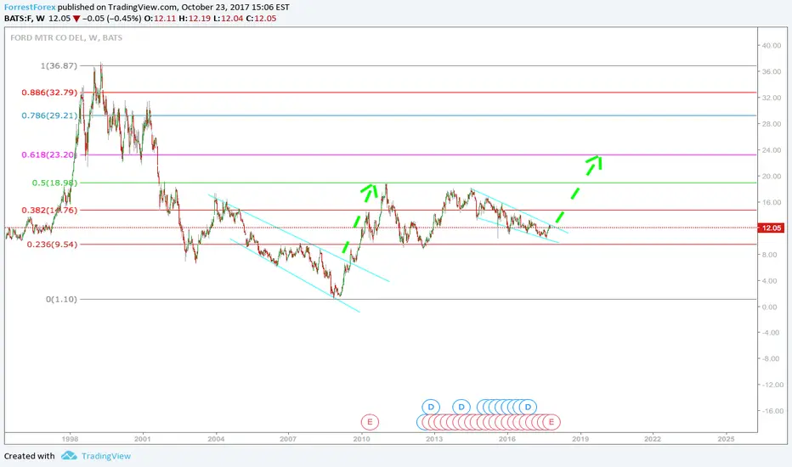The height and width of the screenshot is (467, 792).
Task: Click the 2022 label on time axis
Action: tap(653, 439)
